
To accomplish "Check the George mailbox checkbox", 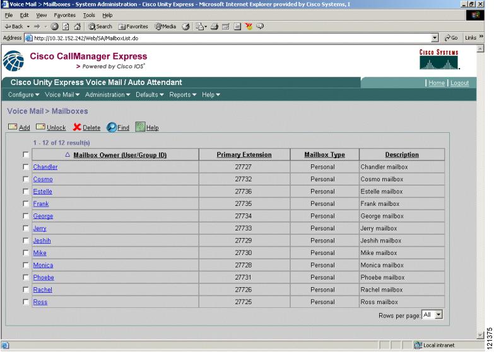I will pos(26,216).
